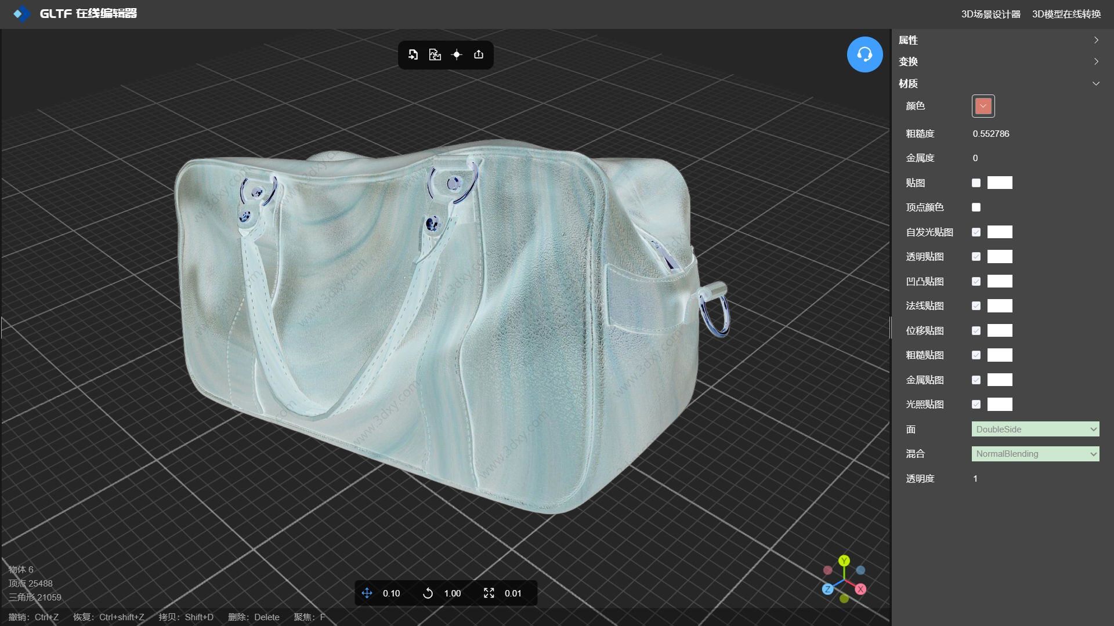Open the NormalBlending blend mode dropdown
Image resolution: width=1114 pixels, height=626 pixels.
[1035, 454]
